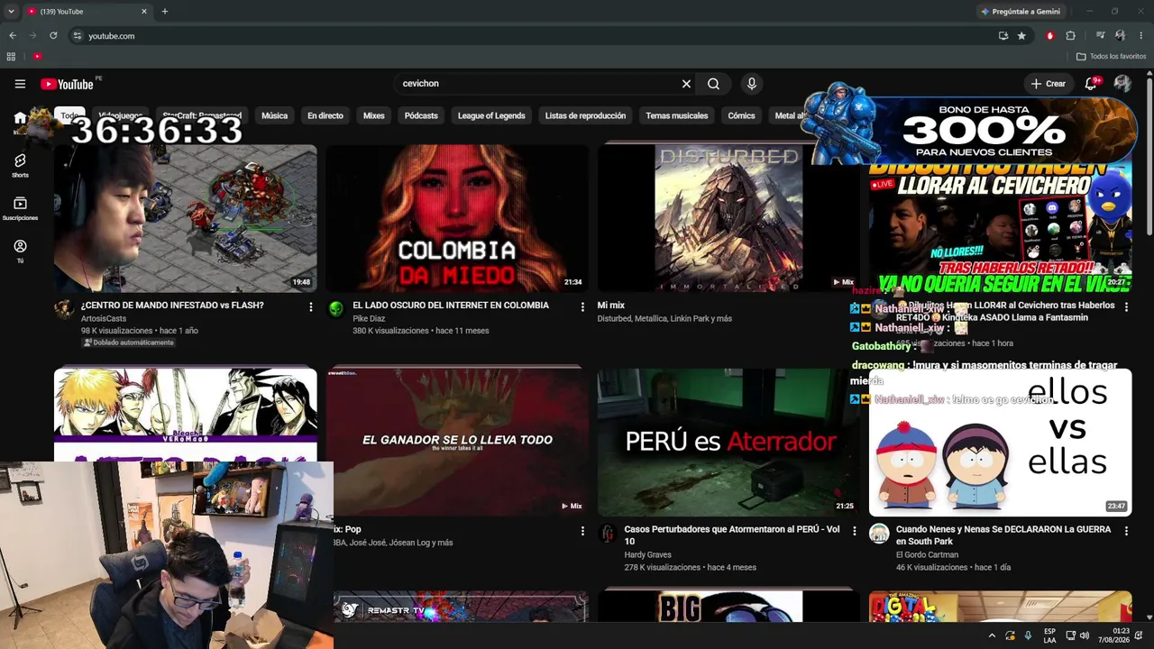Open Hardy Graves channel avatar

(608, 534)
